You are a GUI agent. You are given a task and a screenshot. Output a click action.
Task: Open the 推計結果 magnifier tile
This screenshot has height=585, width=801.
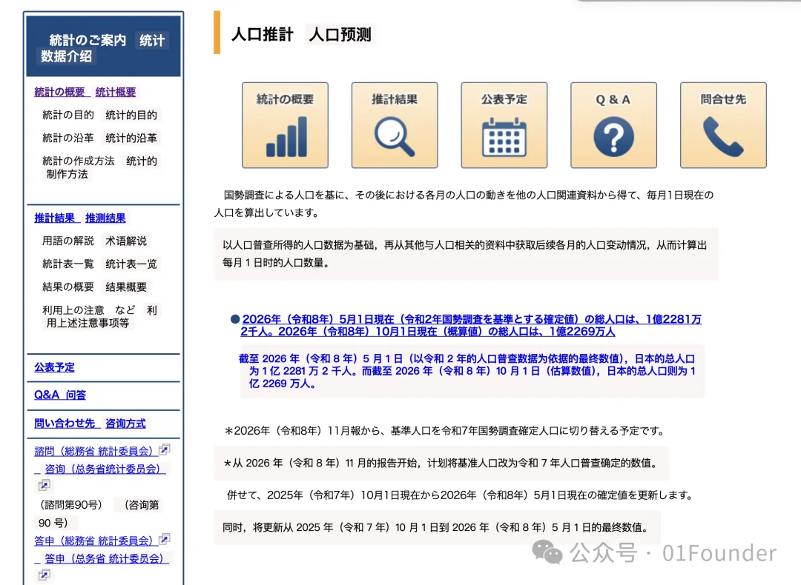tap(395, 125)
